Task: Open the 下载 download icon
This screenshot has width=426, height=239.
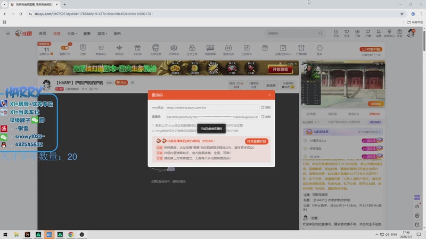Action: point(357,33)
